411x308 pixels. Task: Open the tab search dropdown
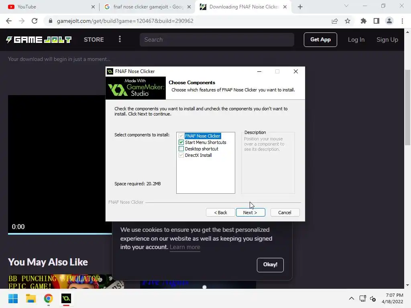pyautogui.click(x=346, y=6)
